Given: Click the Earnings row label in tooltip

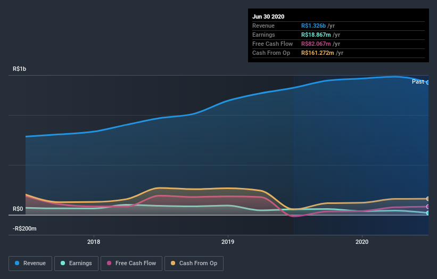Looking at the screenshot, I should tap(263, 35).
